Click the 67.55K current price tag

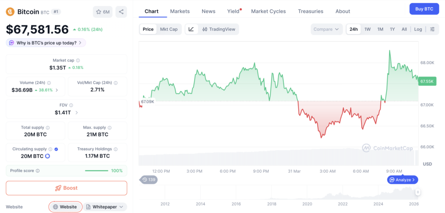click(427, 81)
